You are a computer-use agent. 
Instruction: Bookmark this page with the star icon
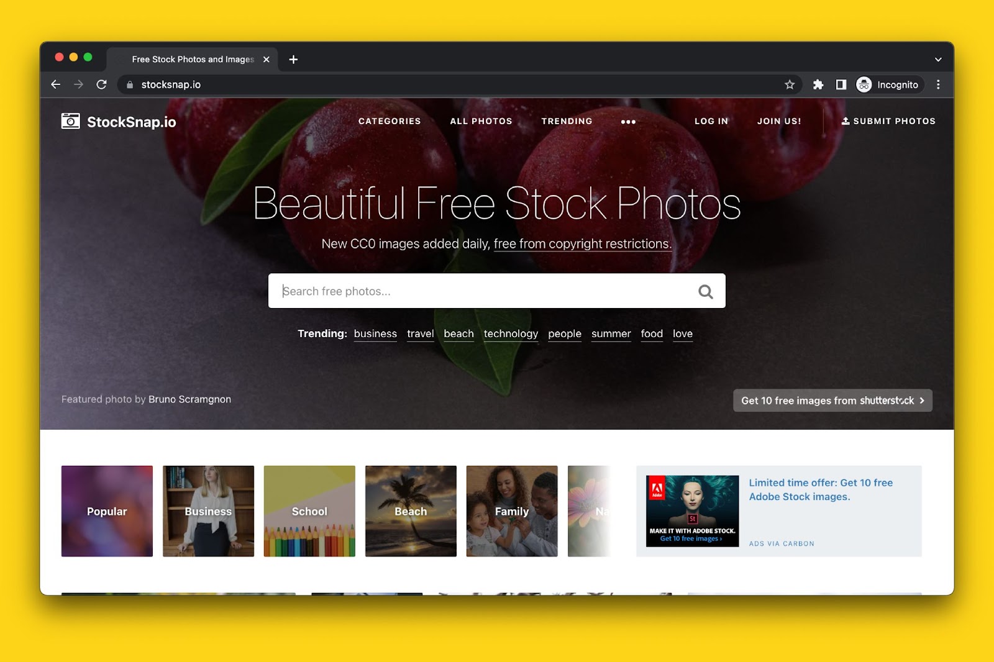click(x=790, y=84)
